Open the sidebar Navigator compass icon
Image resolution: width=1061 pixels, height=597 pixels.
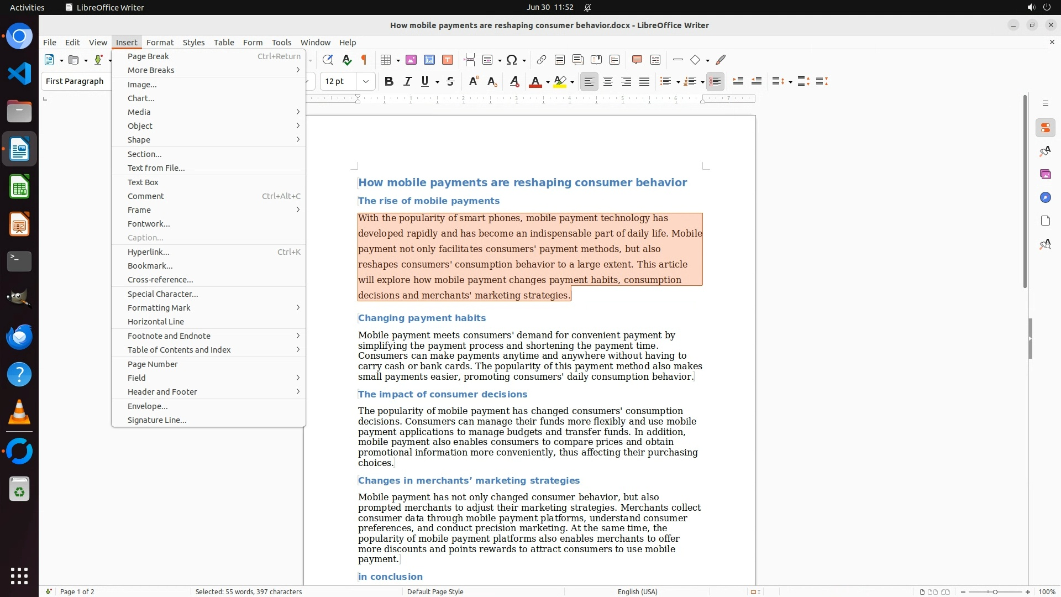[x=1045, y=198]
